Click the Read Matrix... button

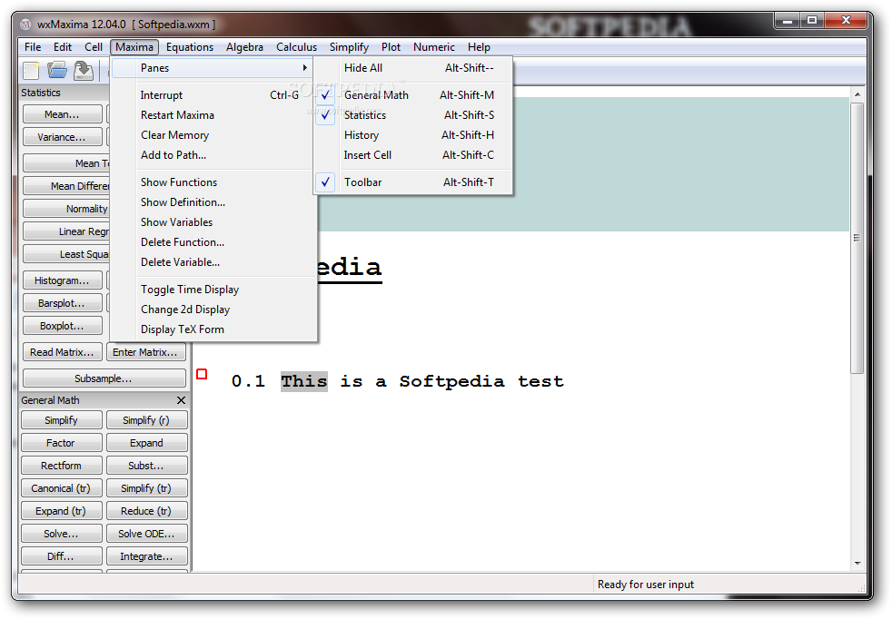tap(63, 352)
